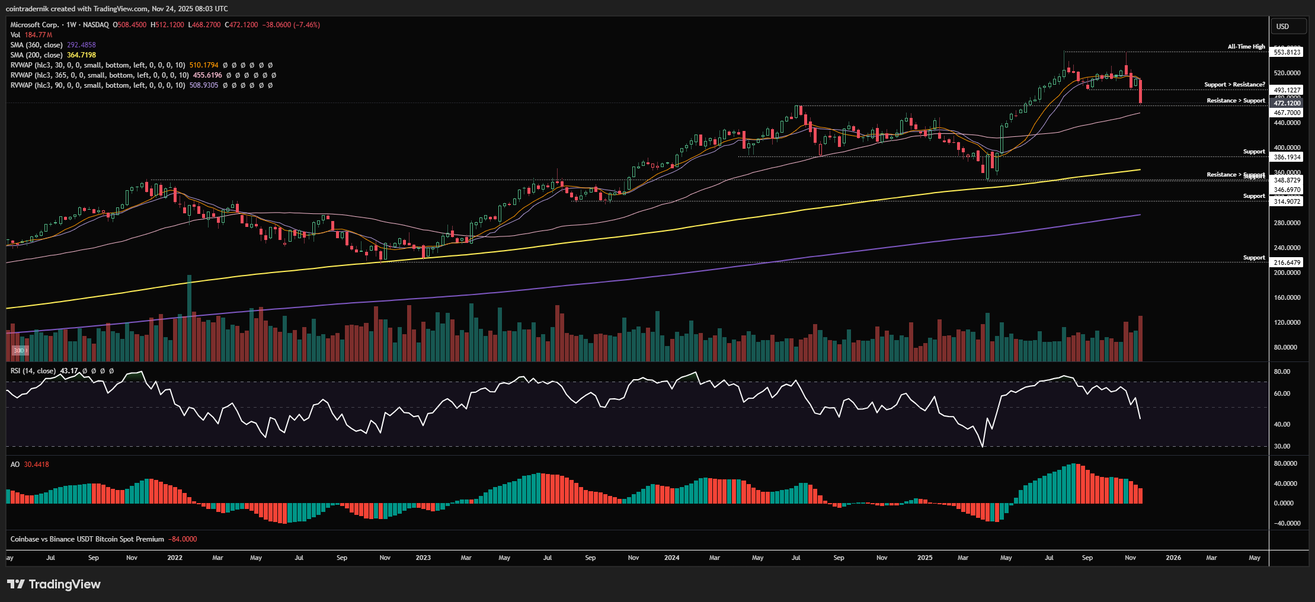Click the 30.00 RSI axis tick
Viewport: 1315px width, 602px height.
tap(1282, 446)
